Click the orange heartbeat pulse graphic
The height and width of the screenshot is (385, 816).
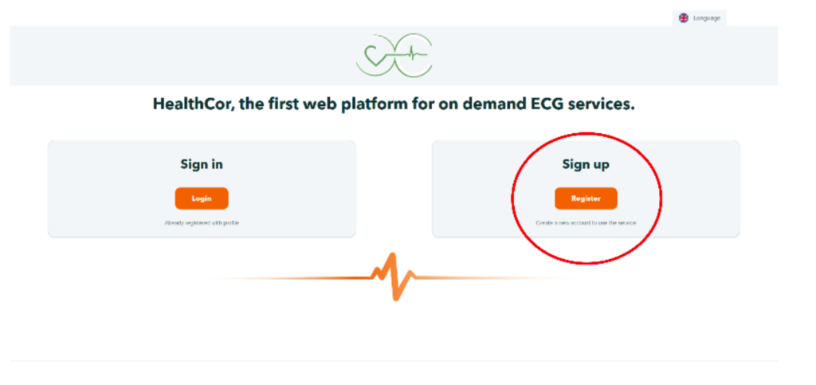[x=393, y=277]
